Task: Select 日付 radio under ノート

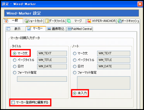Action: [x=75, y=66]
